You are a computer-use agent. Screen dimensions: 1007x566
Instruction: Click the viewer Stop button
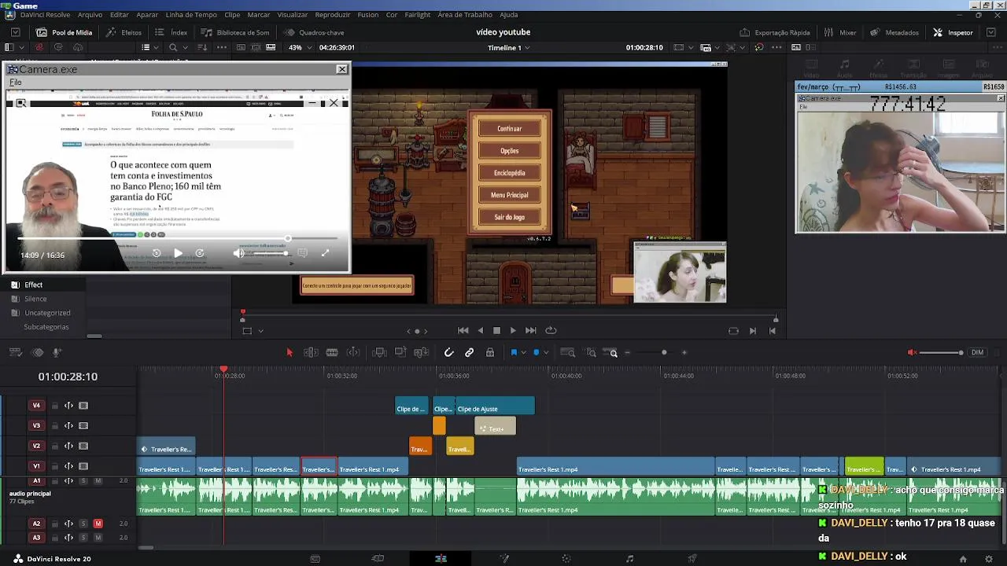[496, 331]
